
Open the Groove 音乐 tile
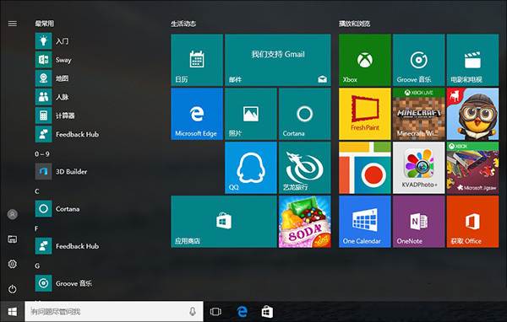click(x=419, y=60)
